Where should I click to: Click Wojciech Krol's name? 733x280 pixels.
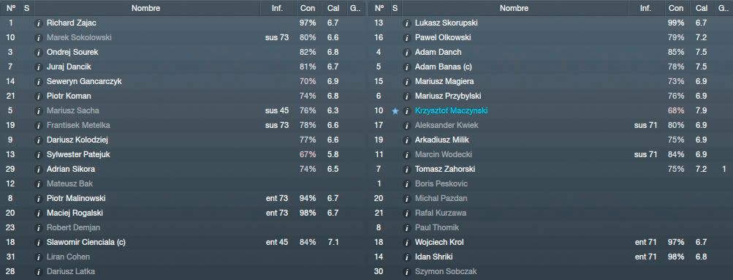(x=439, y=243)
